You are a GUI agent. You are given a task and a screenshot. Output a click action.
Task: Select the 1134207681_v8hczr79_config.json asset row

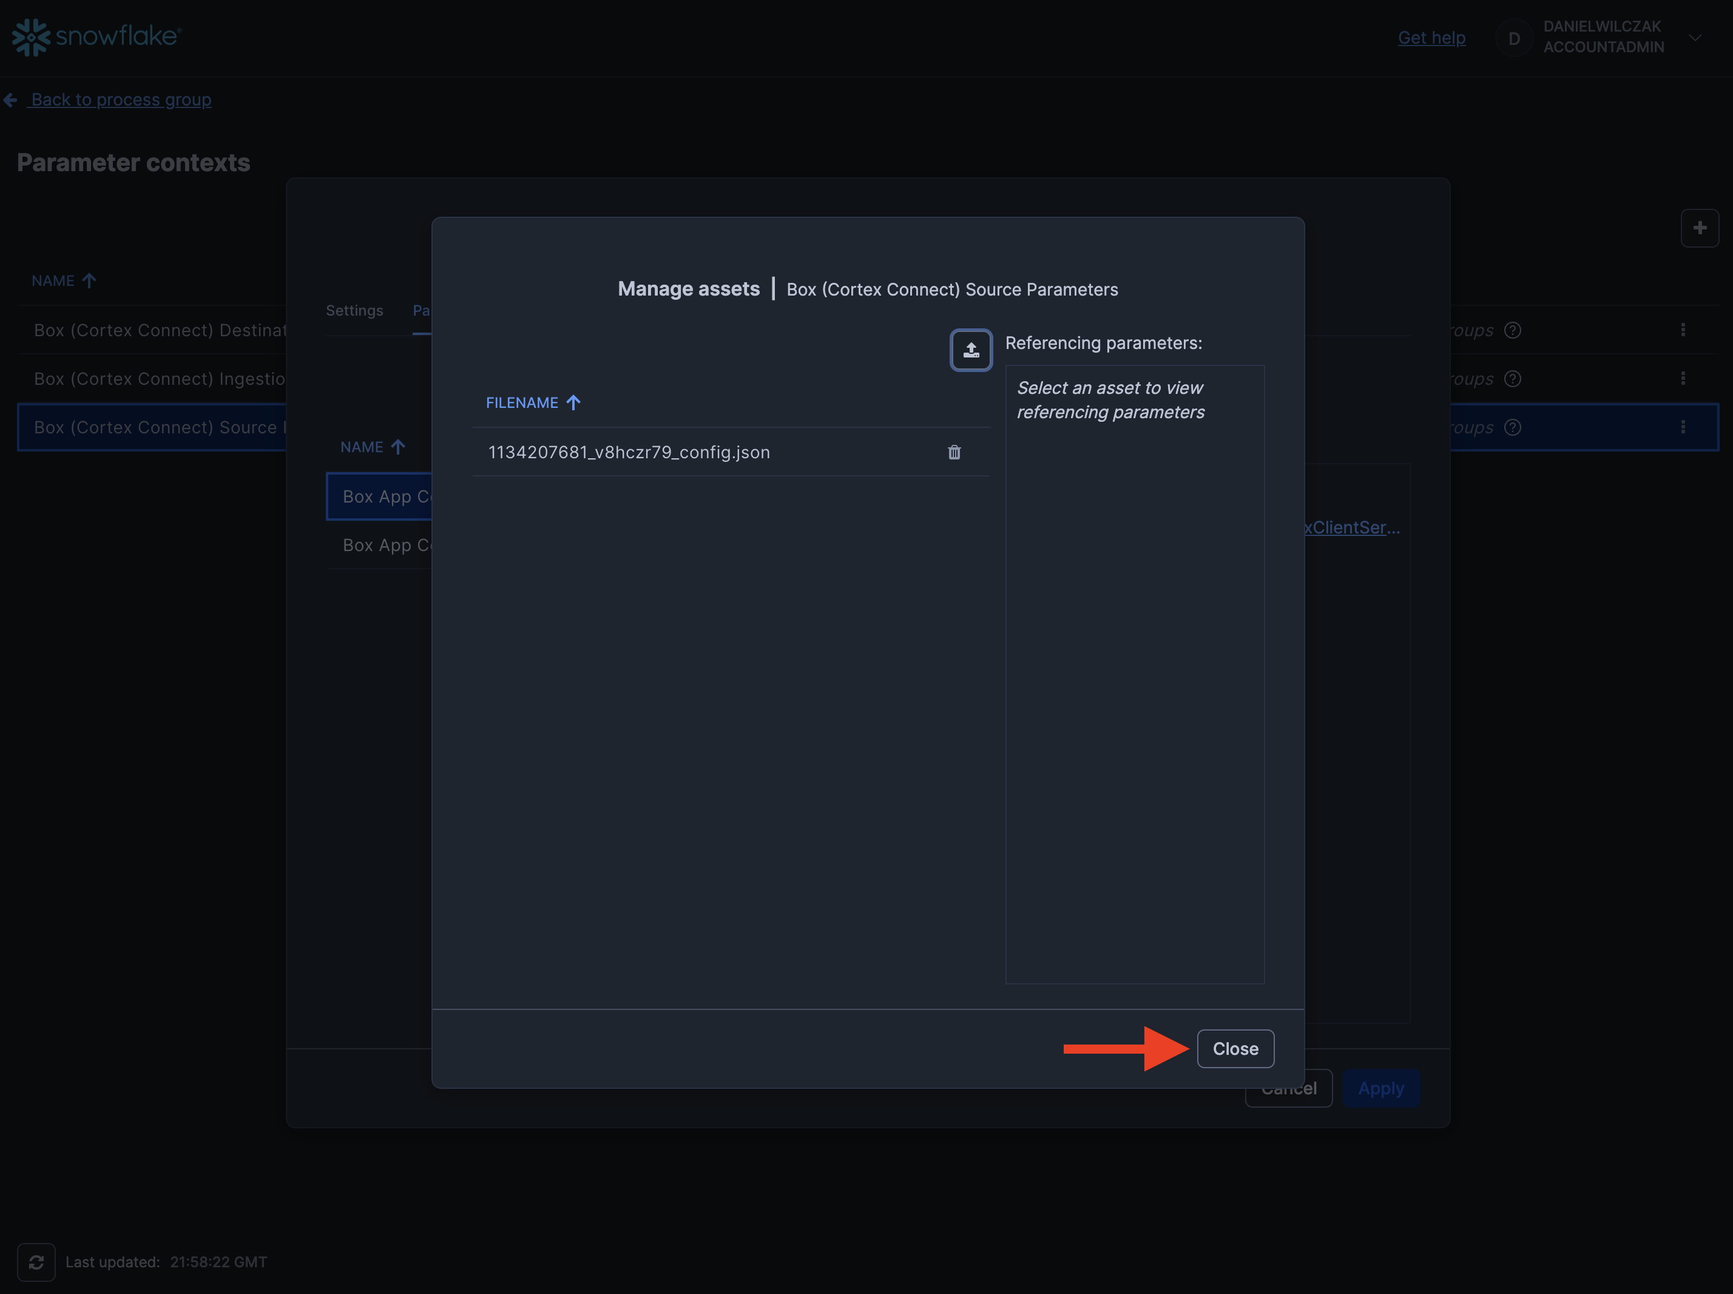(629, 452)
